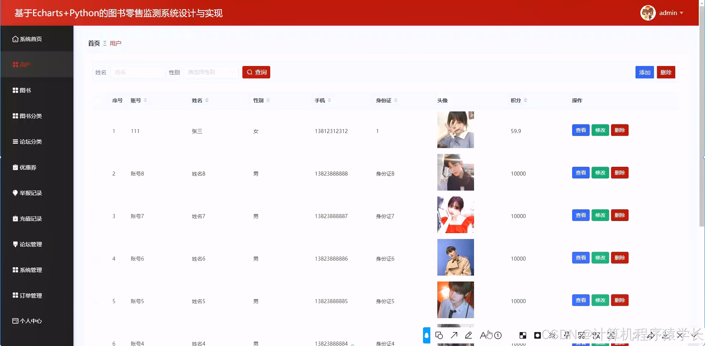This screenshot has height=346, width=705.
Task: Click the top red 删除 batch button
Action: coord(666,72)
